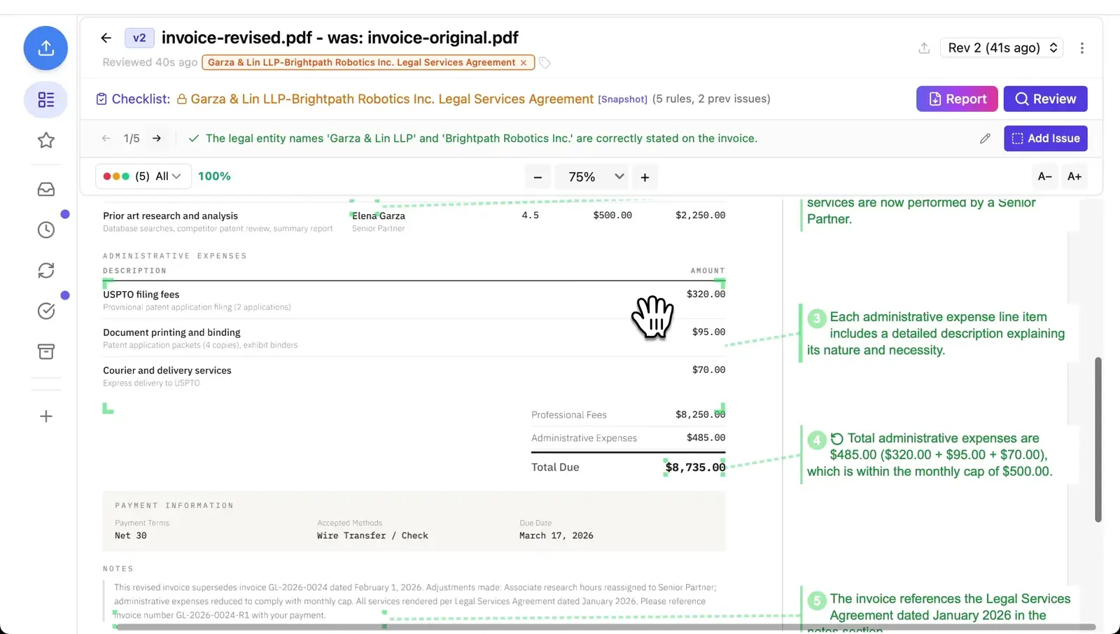View history via the clock icon
This screenshot has width=1120, height=634.
point(45,229)
